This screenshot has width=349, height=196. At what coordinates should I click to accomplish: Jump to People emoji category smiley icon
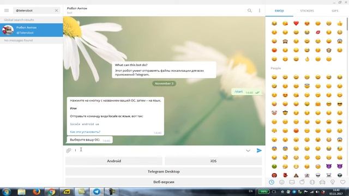(x=281, y=182)
